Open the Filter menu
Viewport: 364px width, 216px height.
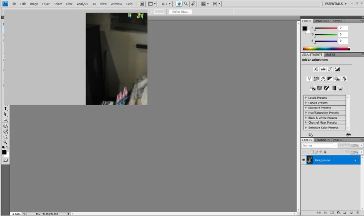69,4
